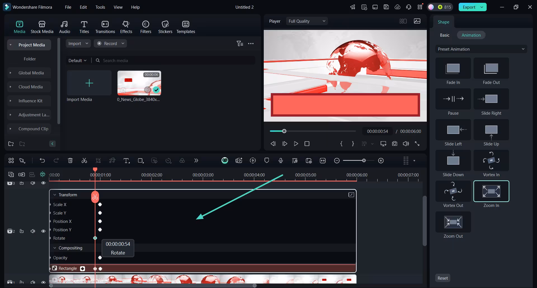Change the Full Quality playback setting
The width and height of the screenshot is (537, 288).
point(307,21)
